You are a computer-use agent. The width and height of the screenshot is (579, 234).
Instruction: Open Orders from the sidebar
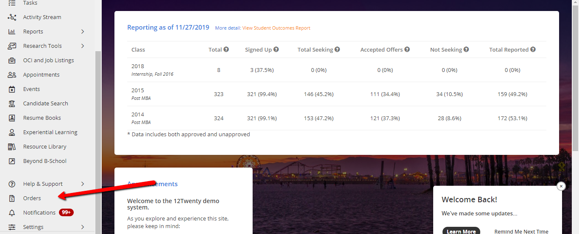pos(32,198)
